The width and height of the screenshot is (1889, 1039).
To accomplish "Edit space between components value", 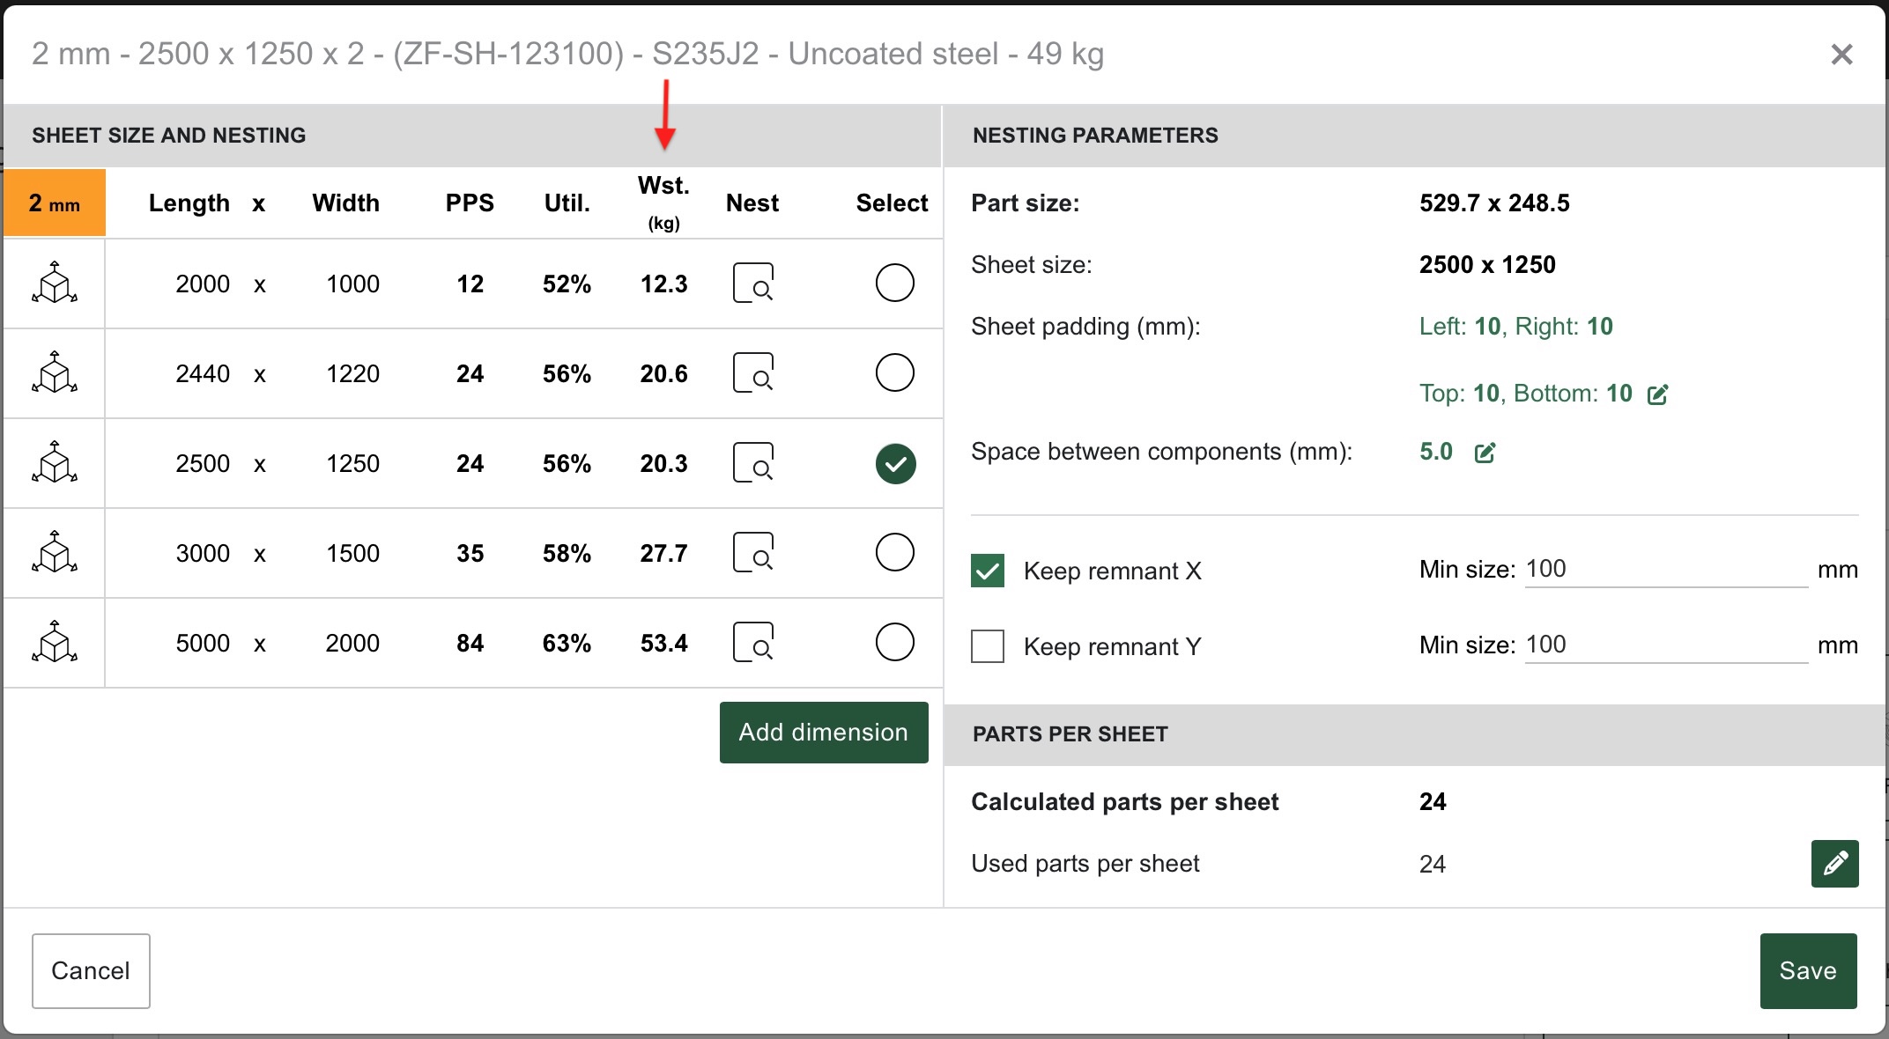I will 1485,453.
